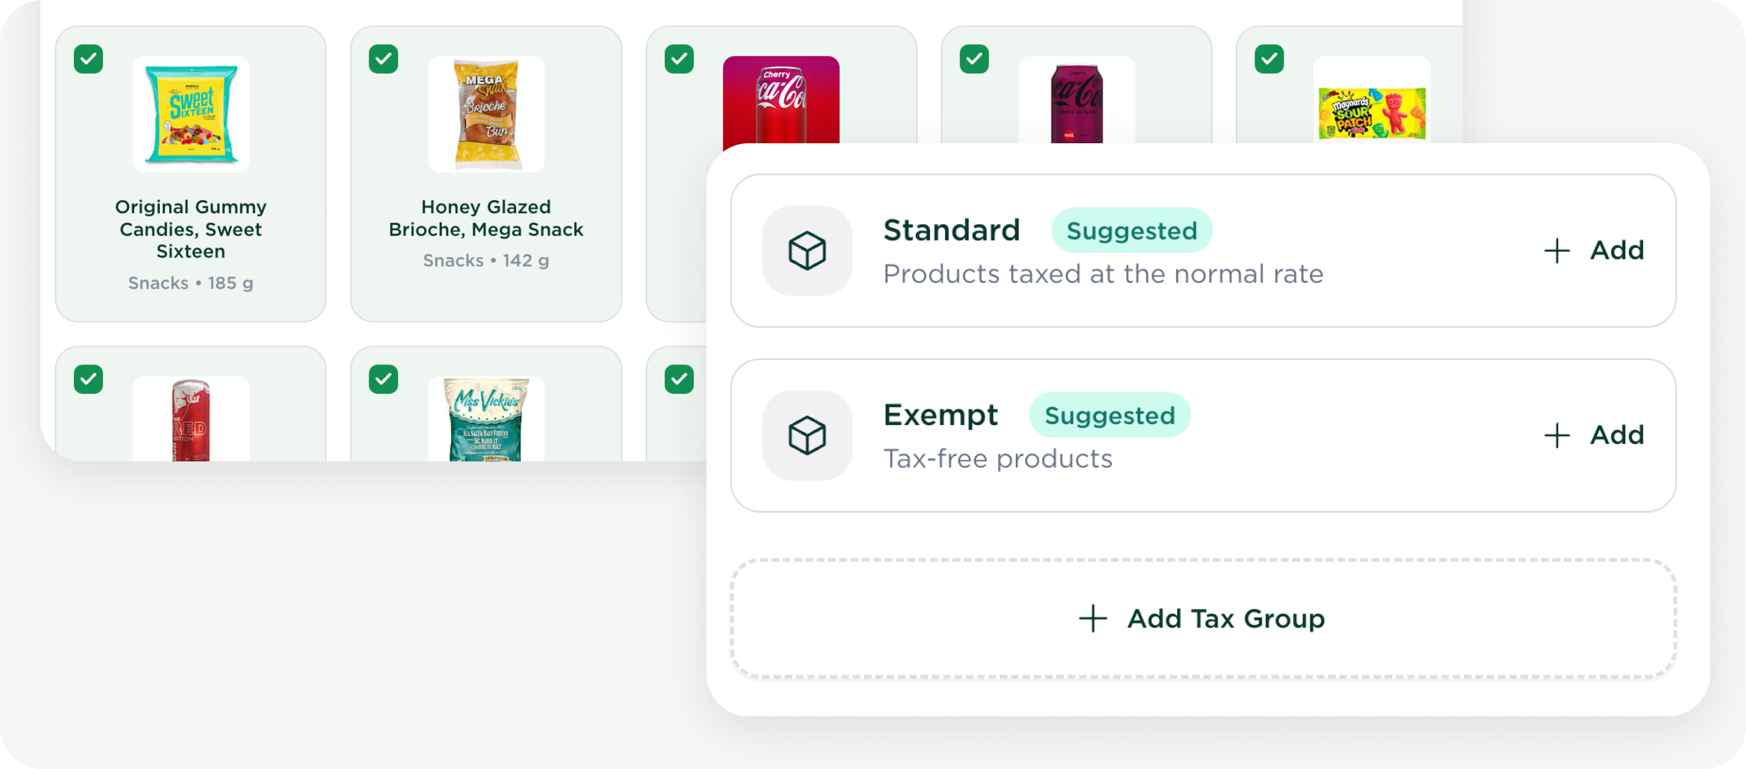Click the Standard tax group box icon
The image size is (1746, 769).
807,251
